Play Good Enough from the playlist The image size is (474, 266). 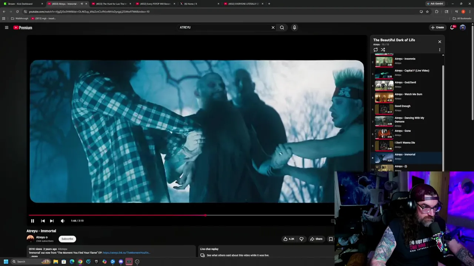(407, 108)
